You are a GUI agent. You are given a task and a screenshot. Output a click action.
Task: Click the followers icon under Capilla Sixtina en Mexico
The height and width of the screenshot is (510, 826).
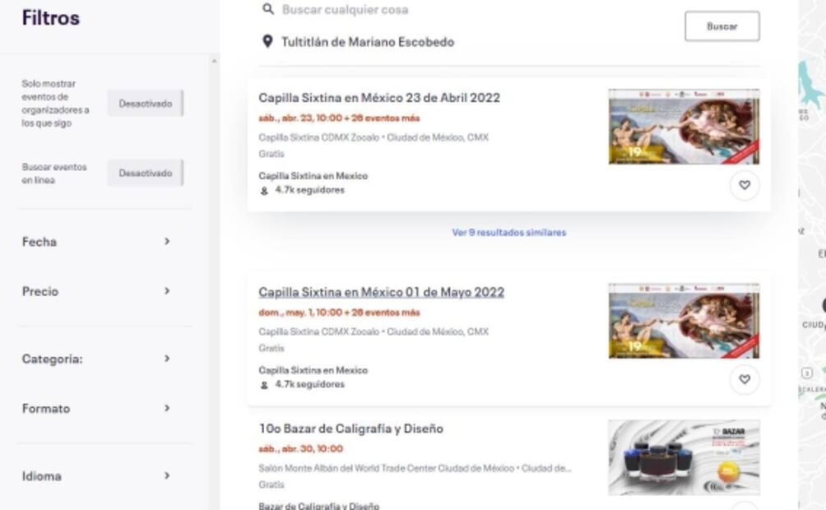tap(264, 189)
